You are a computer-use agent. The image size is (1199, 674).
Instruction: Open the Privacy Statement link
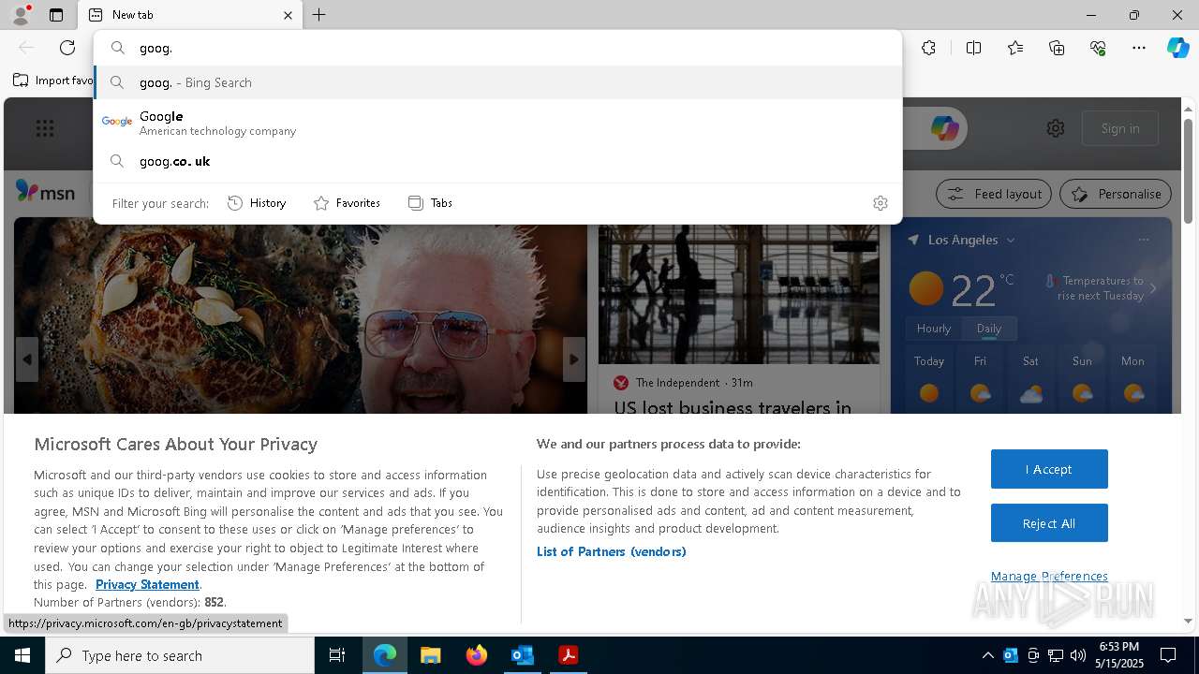[147, 584]
